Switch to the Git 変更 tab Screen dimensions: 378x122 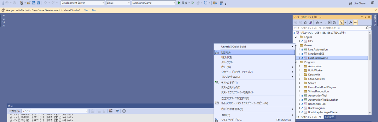coord(329,117)
